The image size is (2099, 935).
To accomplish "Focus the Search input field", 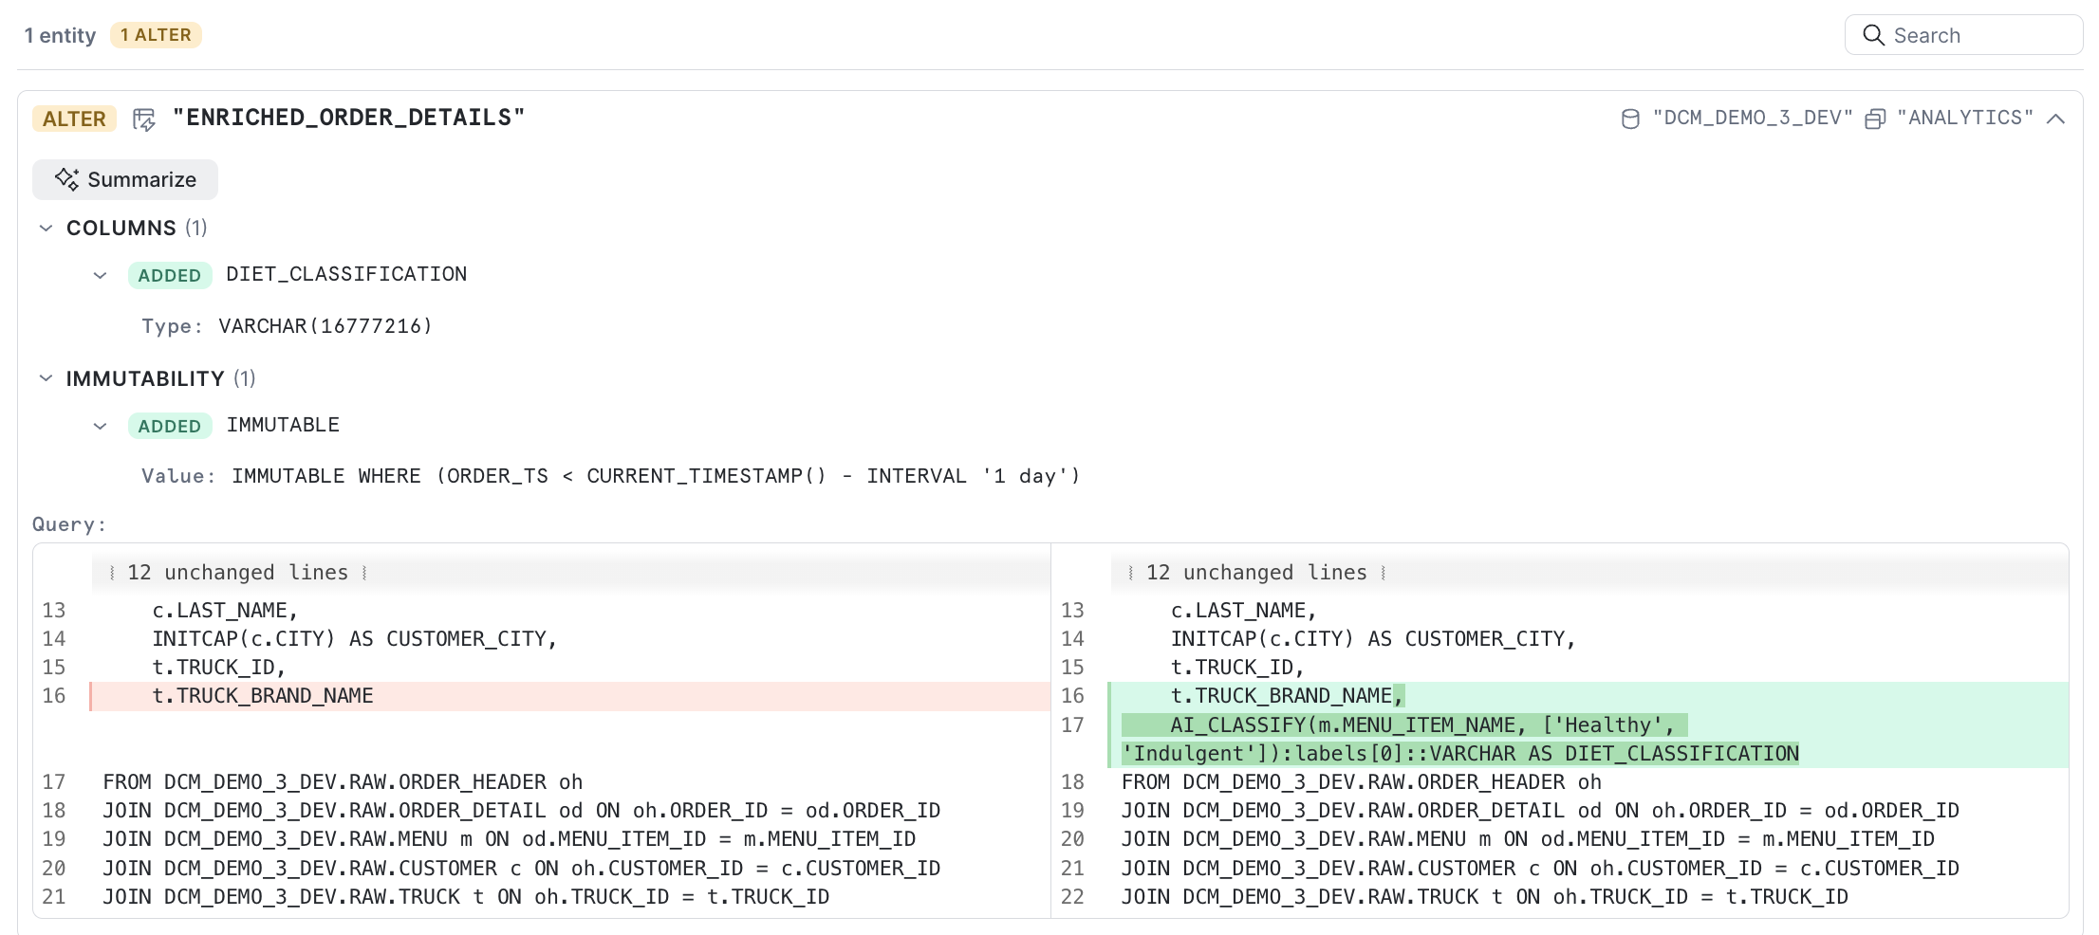I will [x=1963, y=35].
